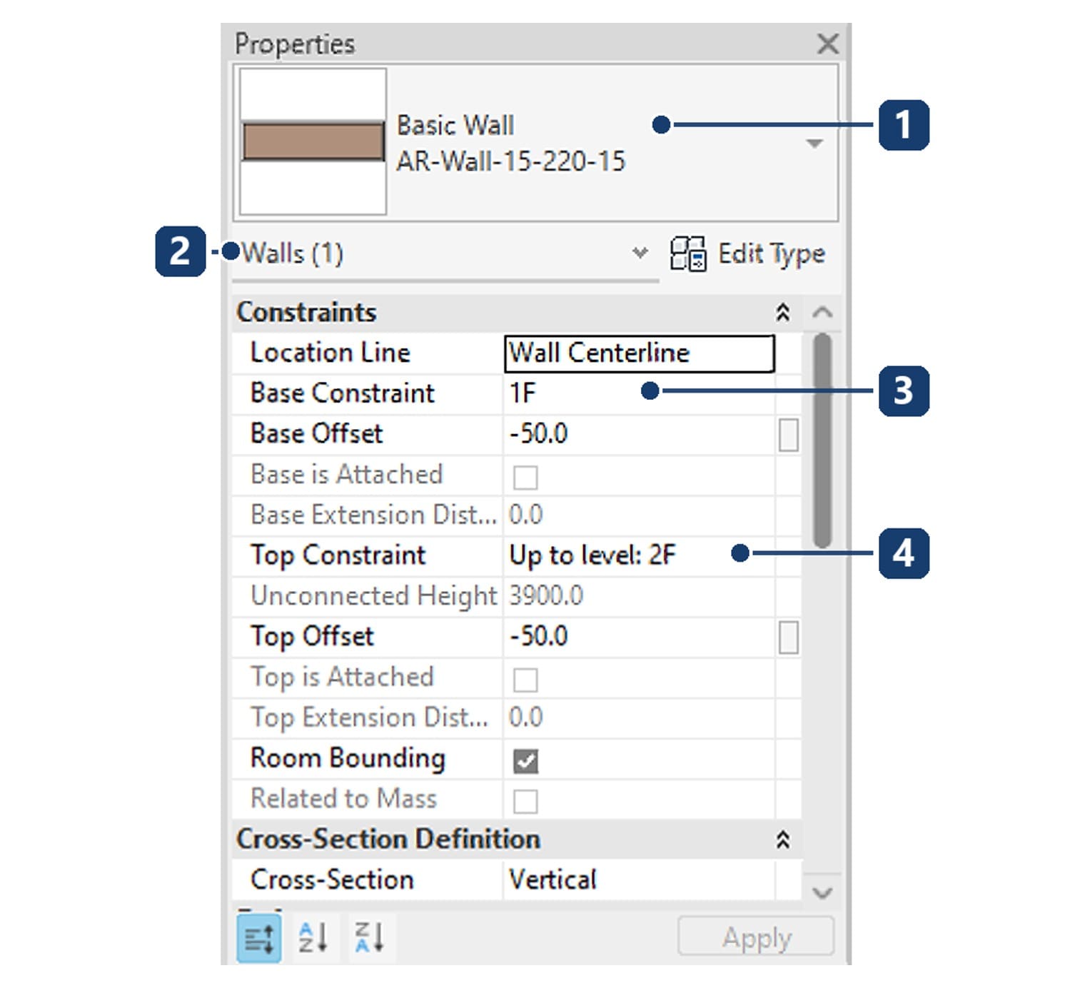This screenshot has height=988, width=1085.
Task: Click the Edit Type label
Action: pos(772,253)
